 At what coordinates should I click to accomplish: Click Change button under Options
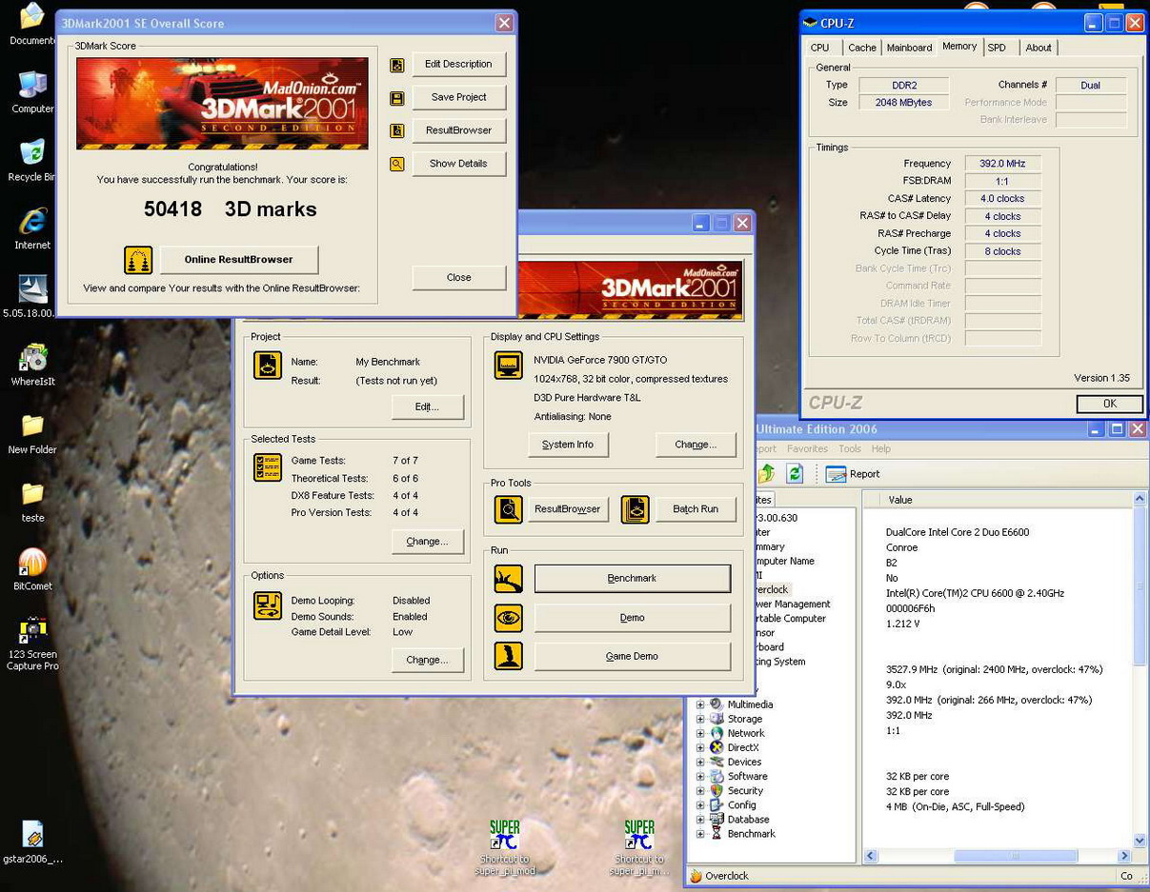click(427, 660)
